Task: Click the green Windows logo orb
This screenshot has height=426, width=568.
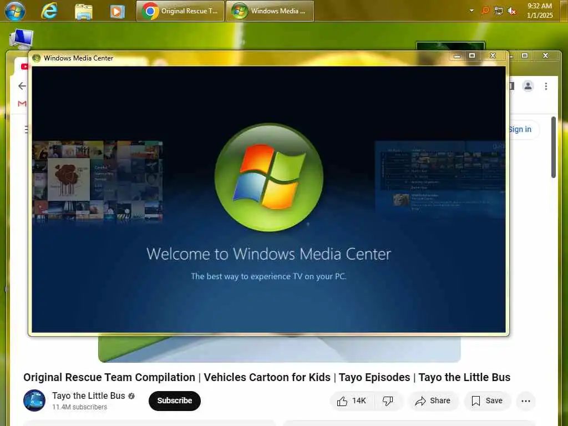Action: point(269,177)
